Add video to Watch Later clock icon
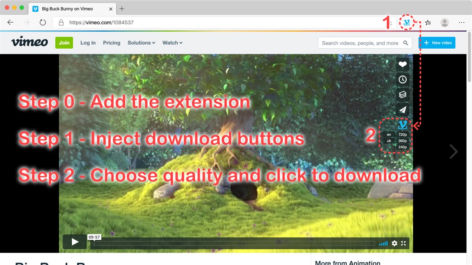Screen dimensions: 472x265 [x=402, y=80]
